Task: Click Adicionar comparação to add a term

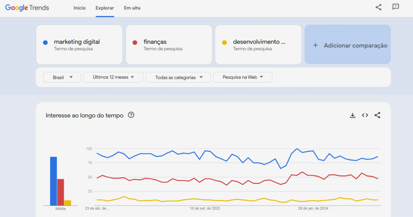Action: (347, 44)
